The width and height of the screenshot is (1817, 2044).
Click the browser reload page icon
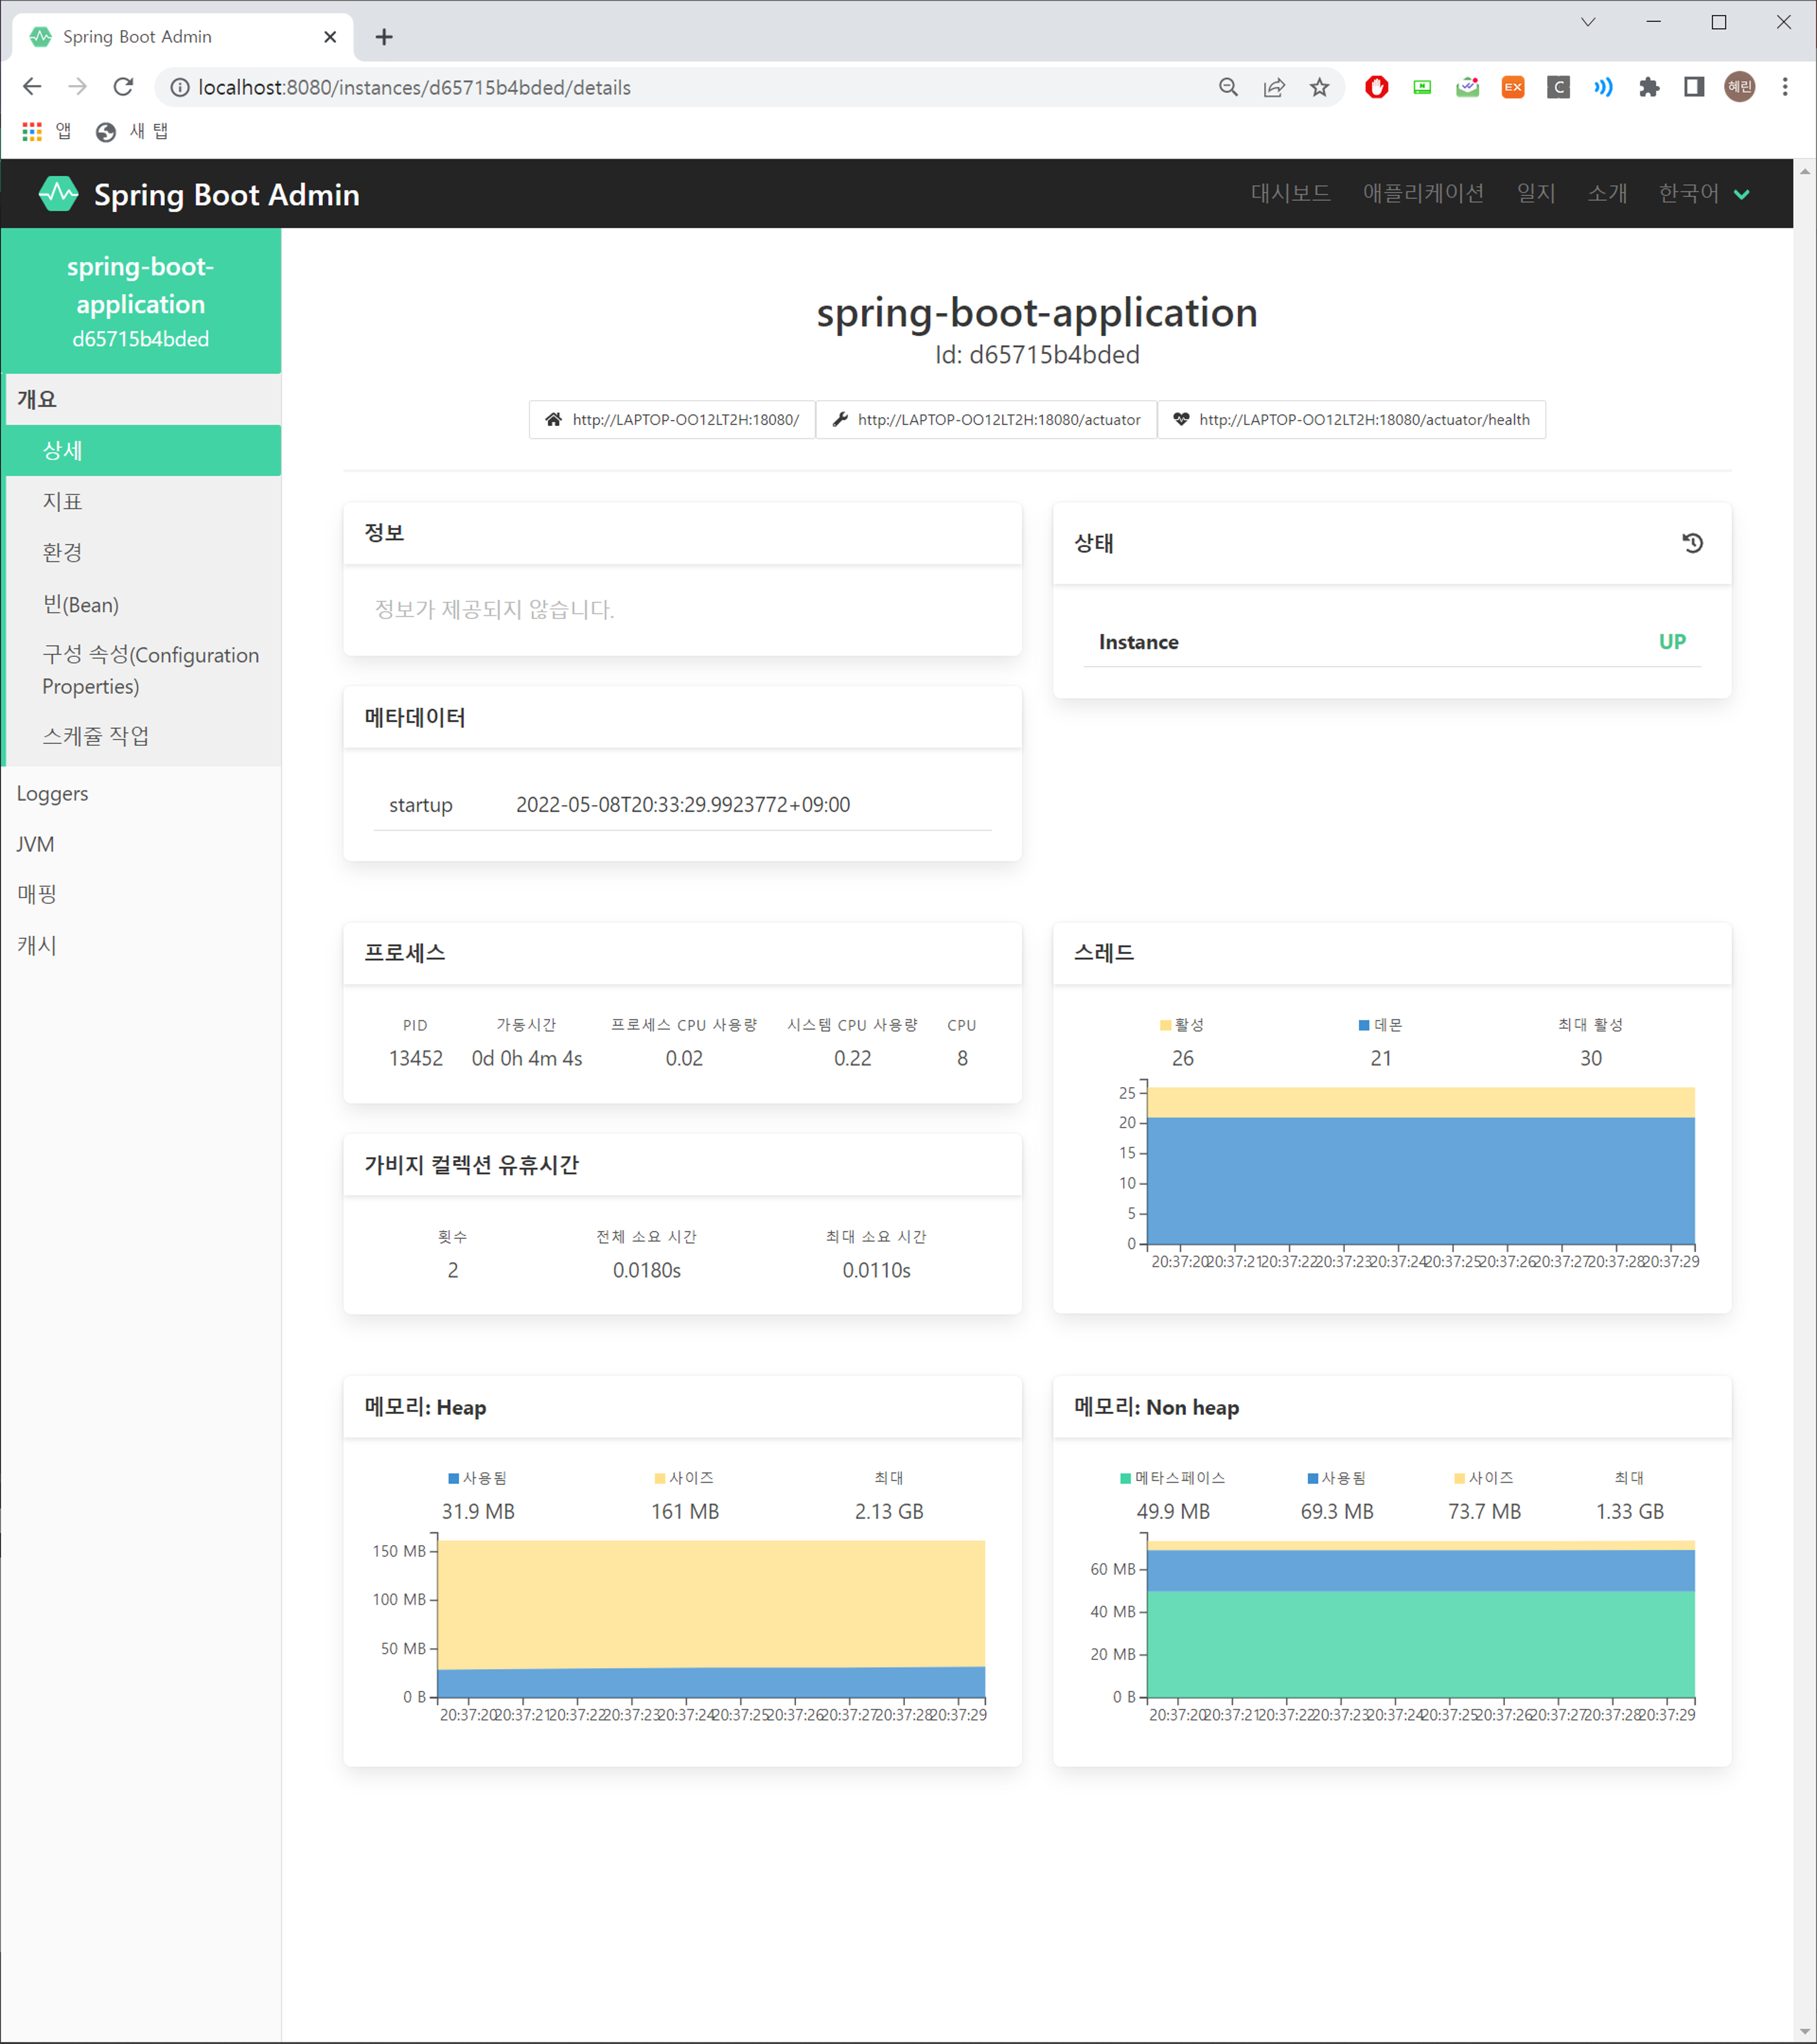123,88
